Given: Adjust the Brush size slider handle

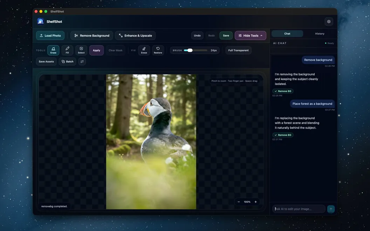Looking at the screenshot, I should 190,50.
